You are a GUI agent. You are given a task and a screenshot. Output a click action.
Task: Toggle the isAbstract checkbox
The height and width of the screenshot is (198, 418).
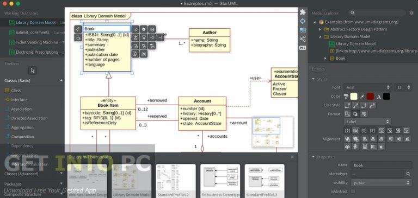(x=353, y=191)
